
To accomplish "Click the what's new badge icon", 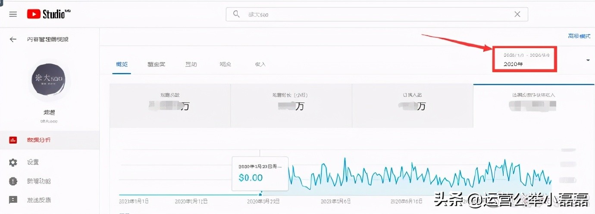I will [x=13, y=181].
